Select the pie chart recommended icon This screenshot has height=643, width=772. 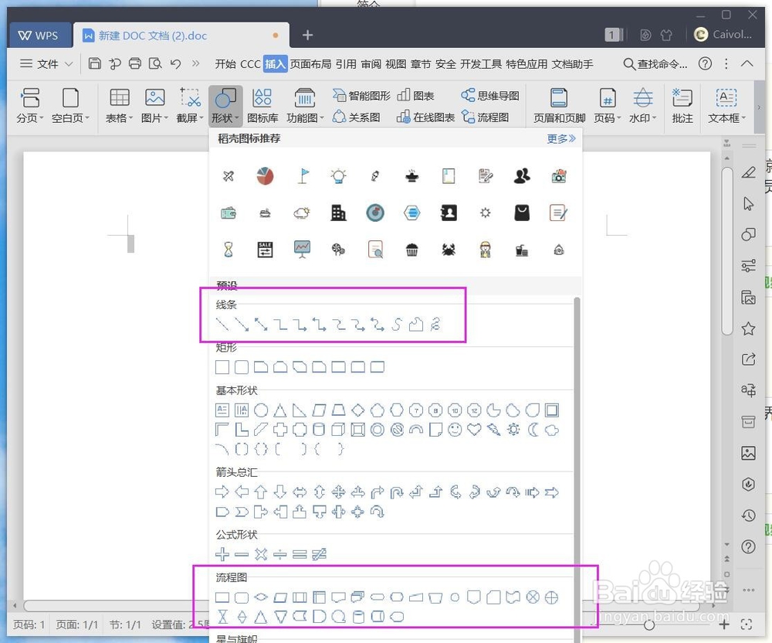pyautogui.click(x=265, y=176)
